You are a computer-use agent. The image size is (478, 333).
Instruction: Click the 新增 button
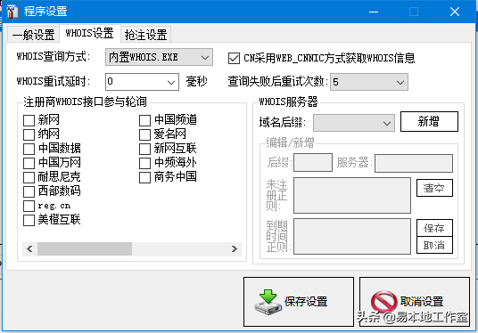(x=429, y=121)
